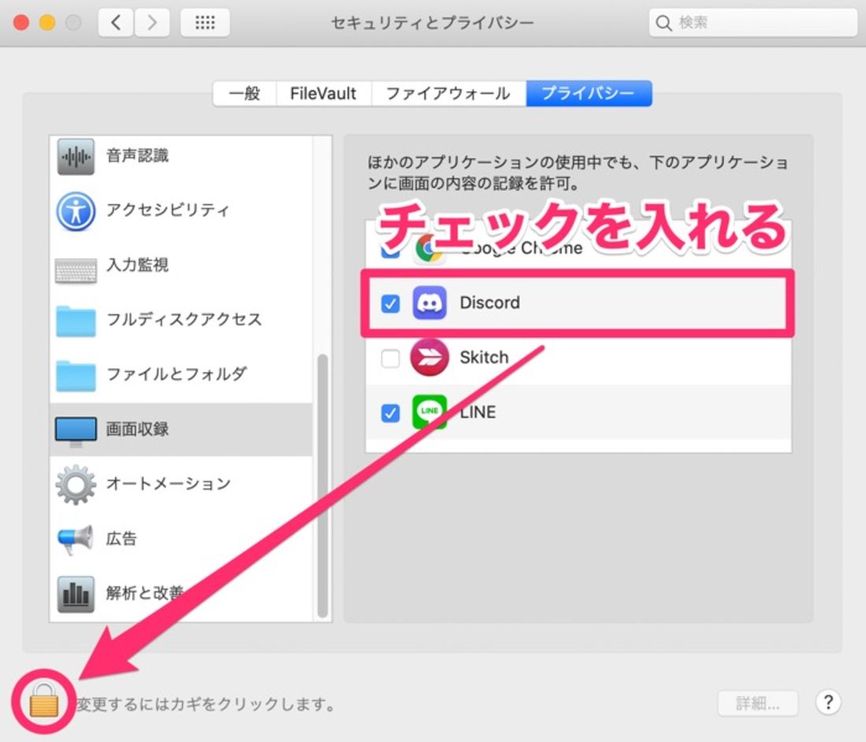866x742 pixels.
Task: Select the 画面収録 text label
Action: [x=138, y=429]
